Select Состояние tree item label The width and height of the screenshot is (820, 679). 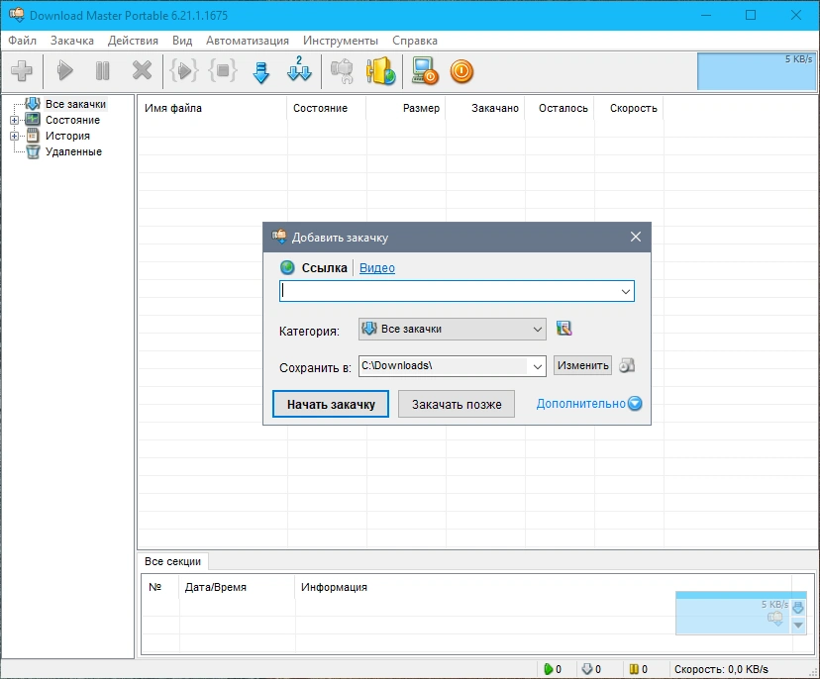coord(72,120)
